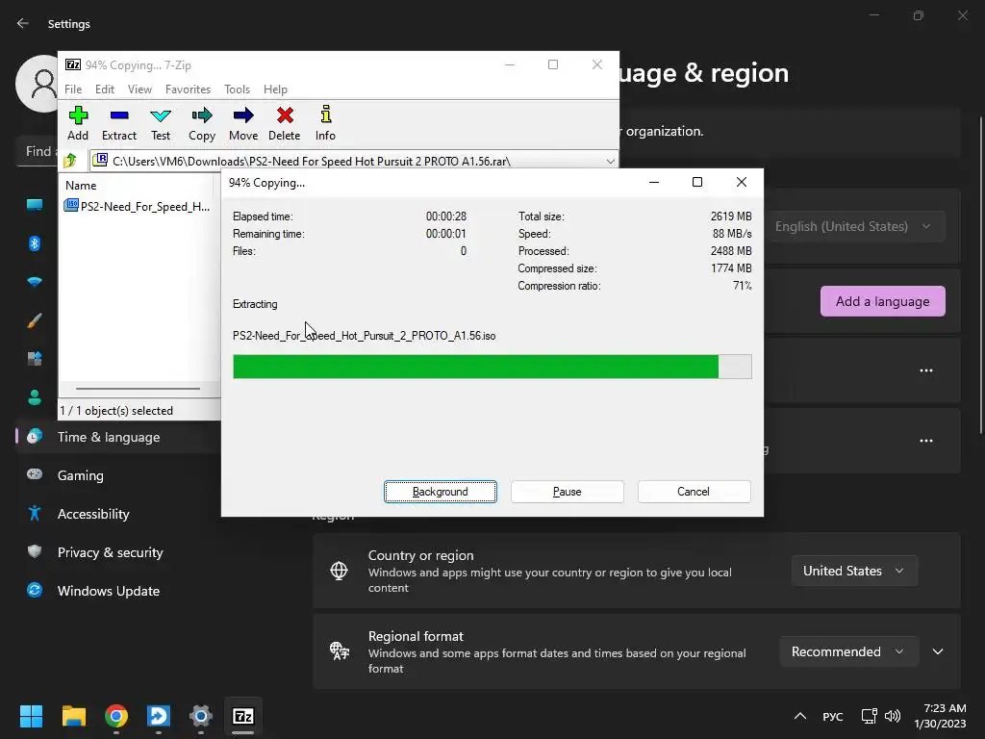Click the volume speaker tray icon

coord(893,716)
